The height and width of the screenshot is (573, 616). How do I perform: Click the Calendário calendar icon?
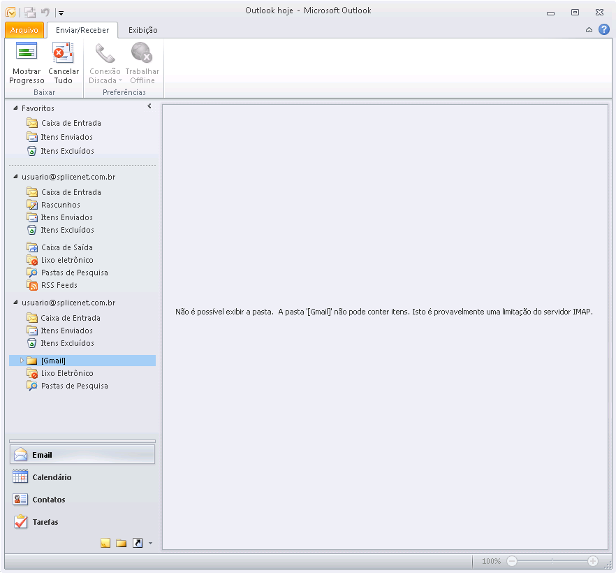coord(20,477)
